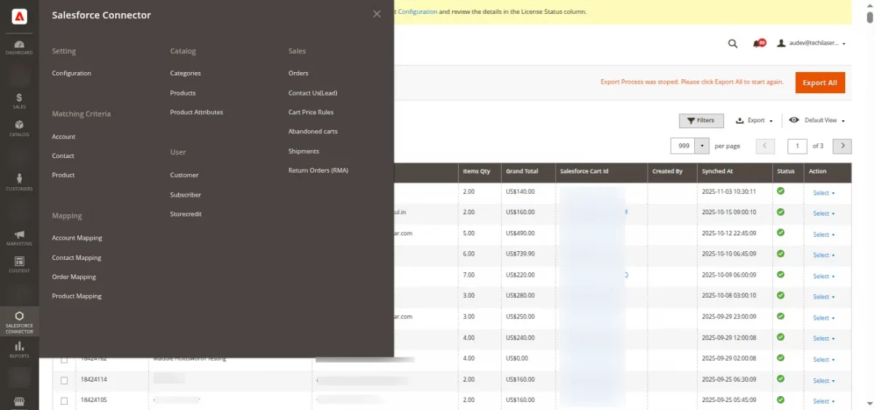Open Configuration in the Setting section
This screenshot has width=875, height=410.
pyautogui.click(x=71, y=74)
